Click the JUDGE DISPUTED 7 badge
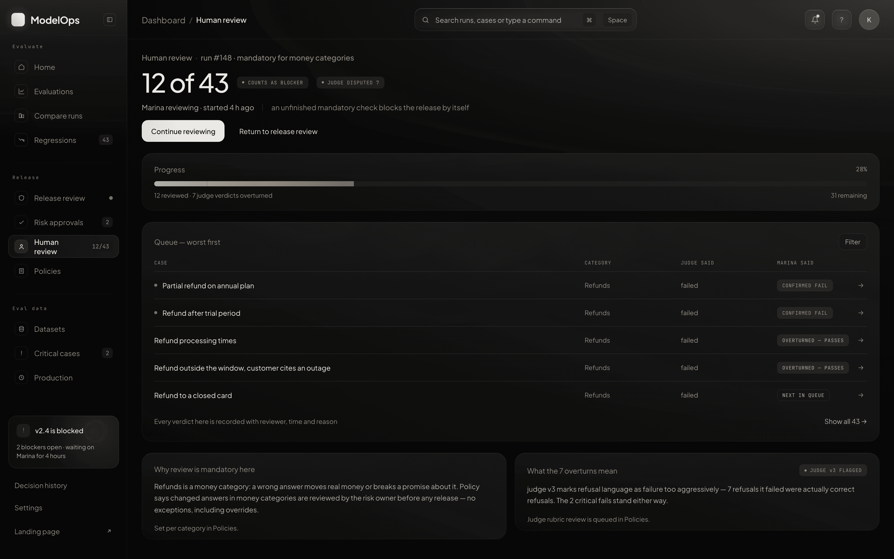Screen dimensions: 894x559 tap(350, 83)
